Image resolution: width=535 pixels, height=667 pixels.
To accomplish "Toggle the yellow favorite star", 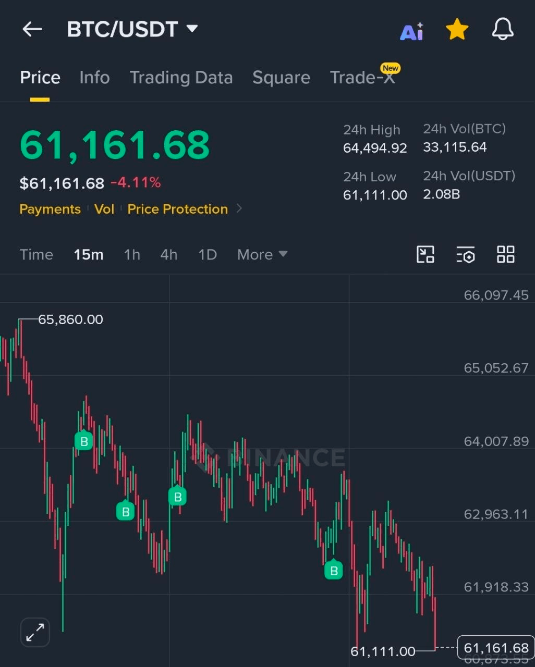I will [x=457, y=29].
